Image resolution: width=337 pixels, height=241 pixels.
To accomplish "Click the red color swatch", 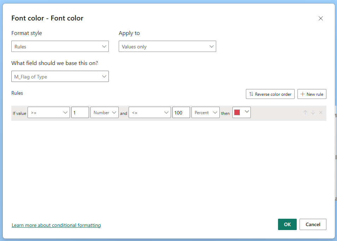I will point(237,112).
